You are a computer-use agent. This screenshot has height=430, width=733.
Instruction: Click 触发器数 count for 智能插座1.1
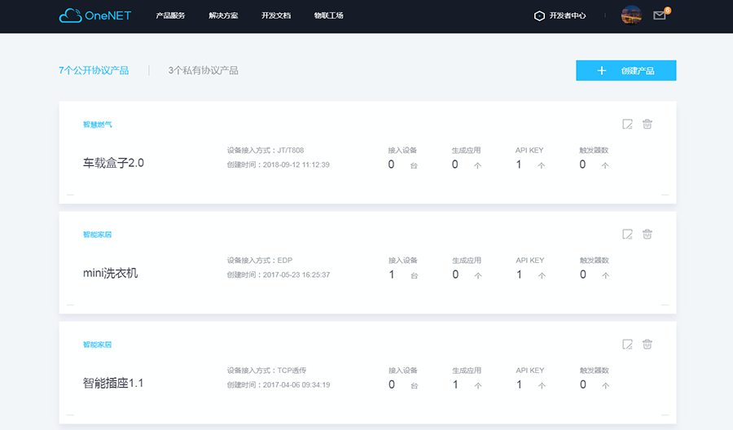coord(583,384)
